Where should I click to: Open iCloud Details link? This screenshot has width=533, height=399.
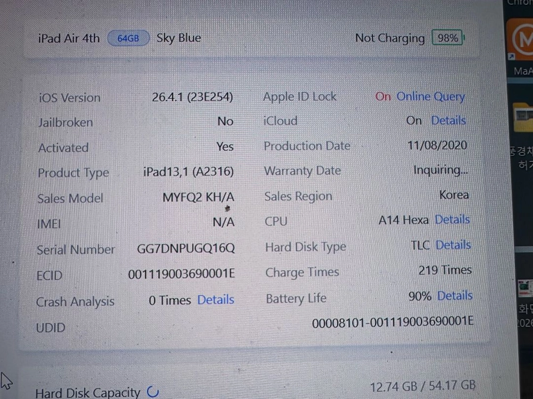click(x=448, y=121)
